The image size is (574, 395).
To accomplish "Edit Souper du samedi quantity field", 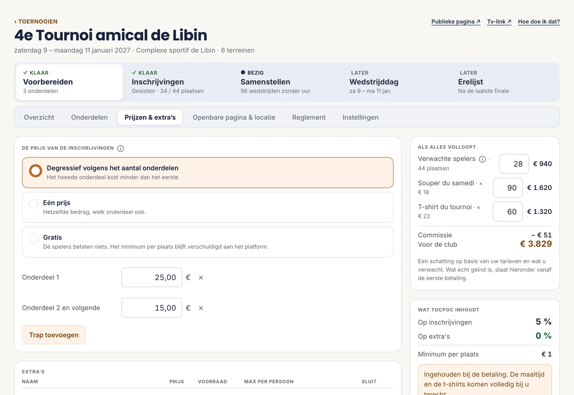I will [508, 188].
